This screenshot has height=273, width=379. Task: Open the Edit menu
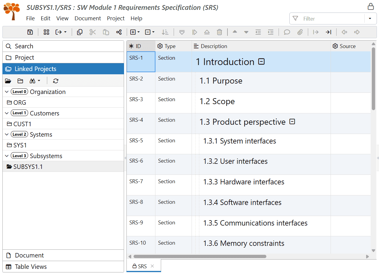click(45, 18)
